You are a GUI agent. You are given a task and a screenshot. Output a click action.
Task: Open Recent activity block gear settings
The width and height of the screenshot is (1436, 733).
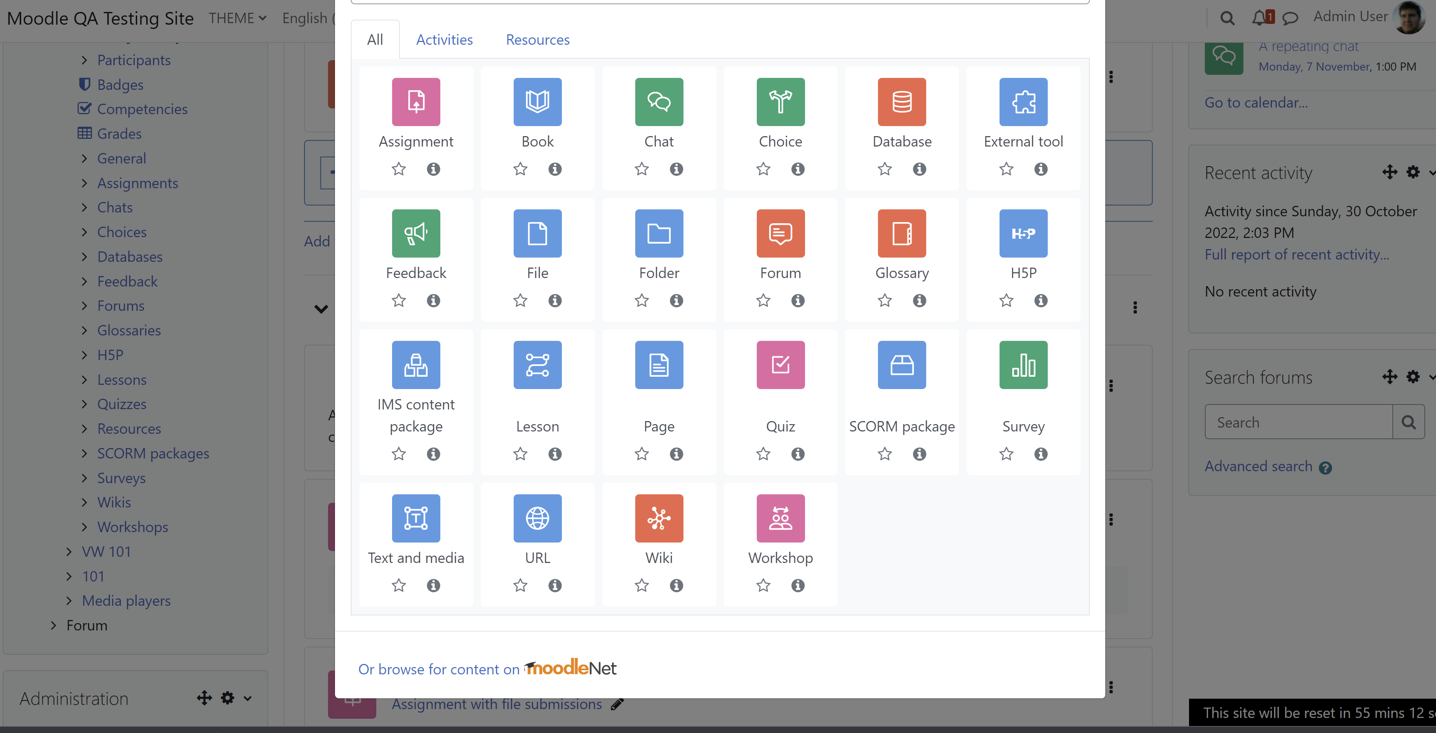point(1413,172)
